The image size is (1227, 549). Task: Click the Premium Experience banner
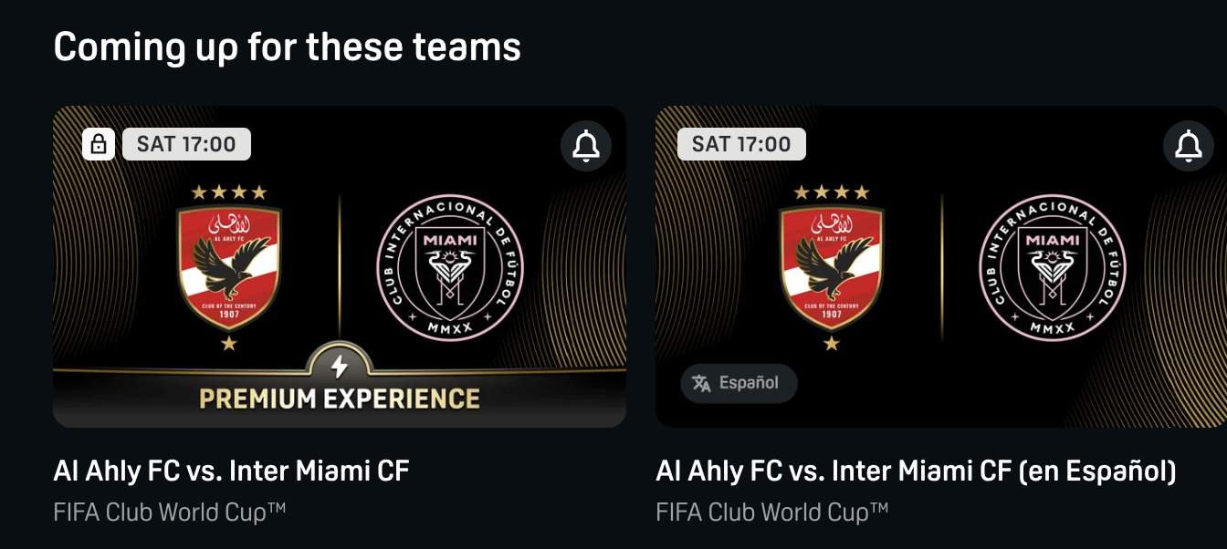[339, 398]
